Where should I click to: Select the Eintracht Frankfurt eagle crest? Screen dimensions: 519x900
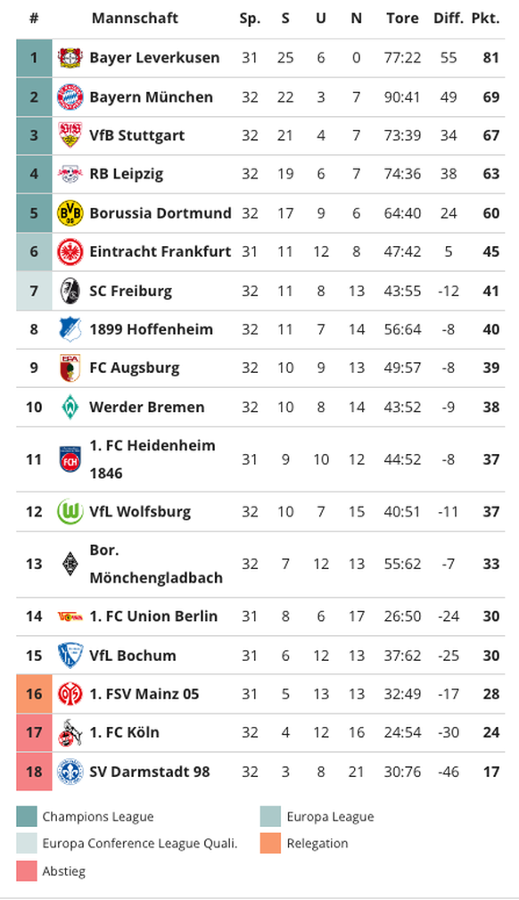(70, 252)
